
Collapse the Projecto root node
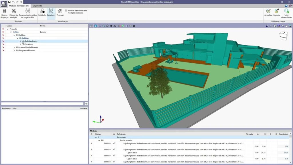pos(8,29)
